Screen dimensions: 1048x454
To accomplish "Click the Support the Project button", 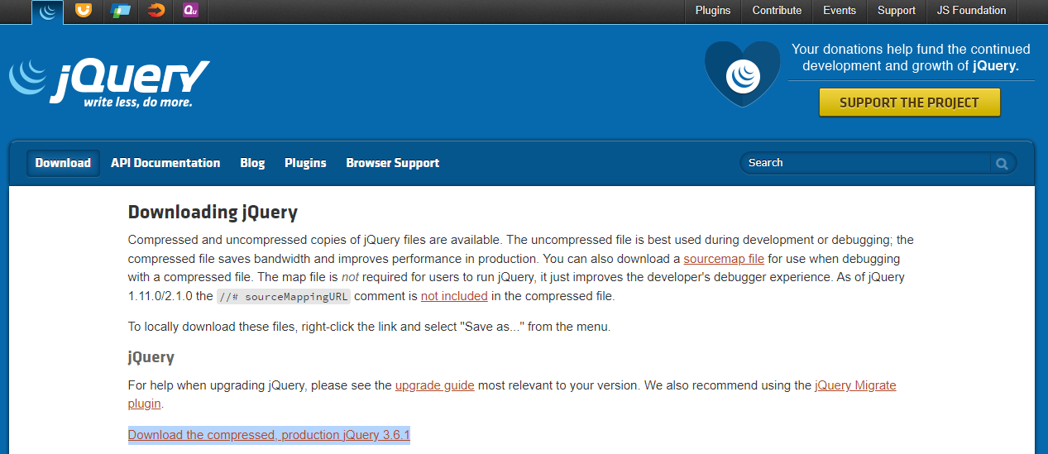I will (x=909, y=103).
